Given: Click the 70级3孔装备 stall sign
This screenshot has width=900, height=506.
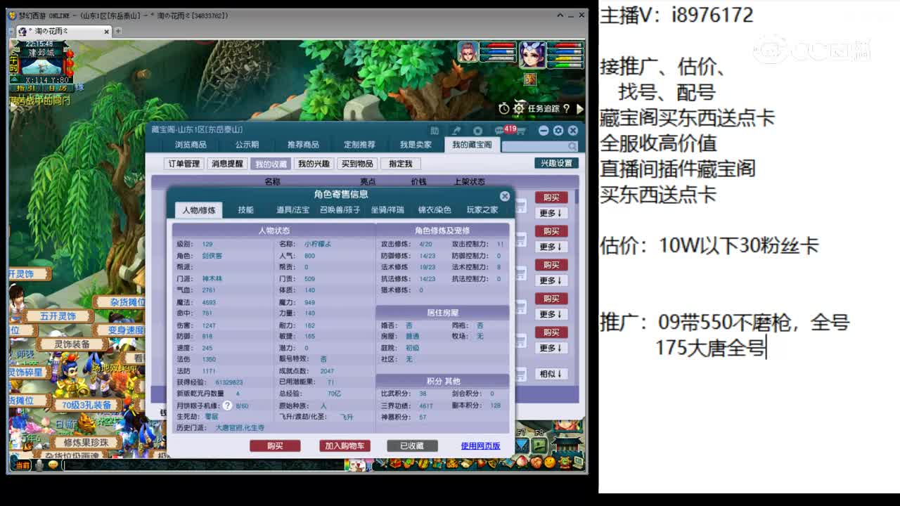Looking at the screenshot, I should point(87,406).
